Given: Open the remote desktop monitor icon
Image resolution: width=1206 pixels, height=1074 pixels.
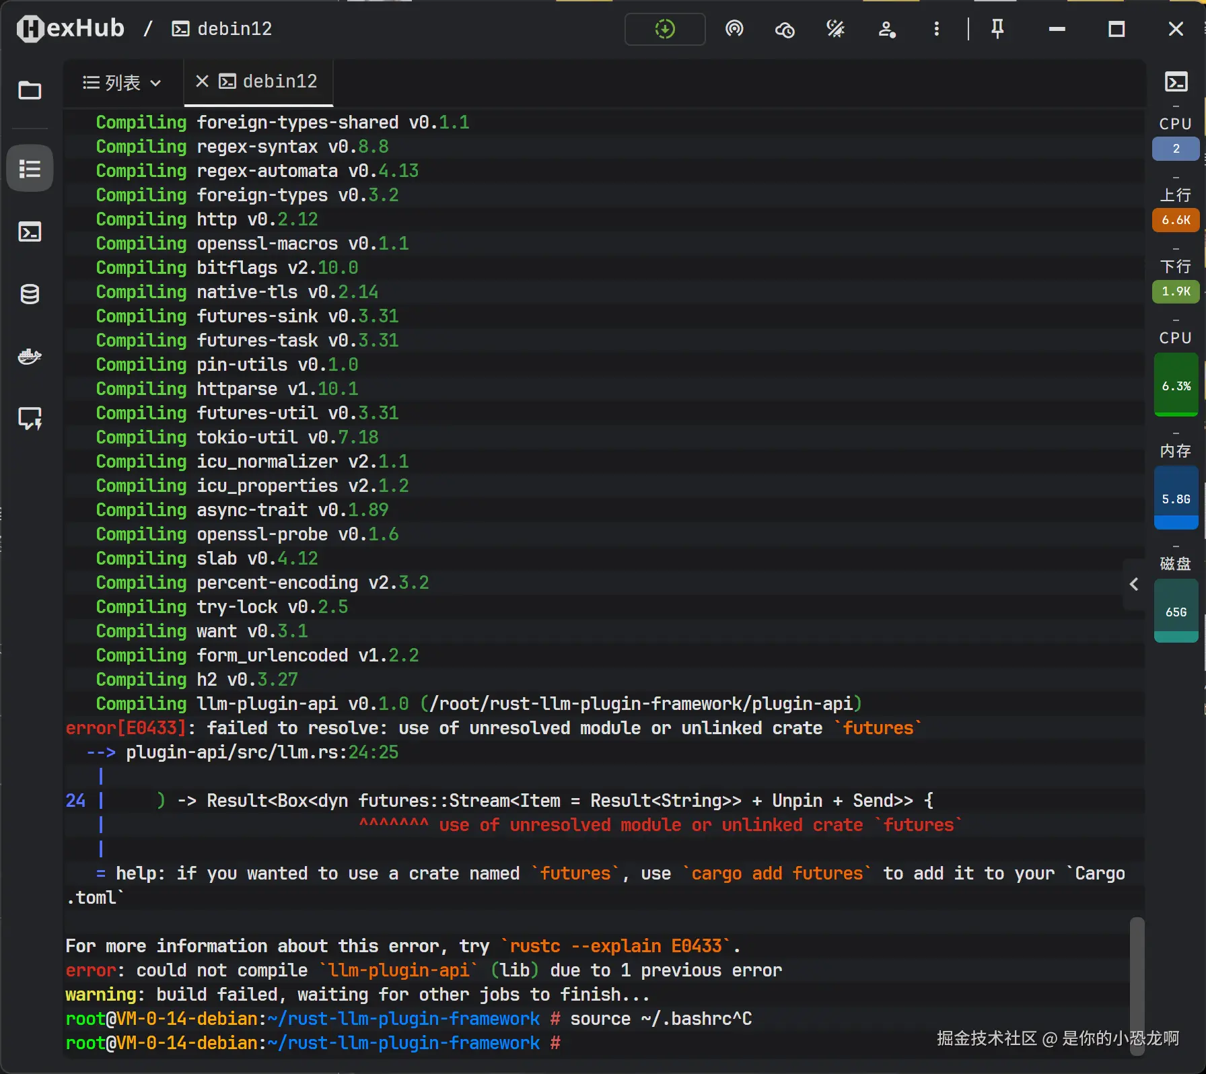Looking at the screenshot, I should 30,418.
